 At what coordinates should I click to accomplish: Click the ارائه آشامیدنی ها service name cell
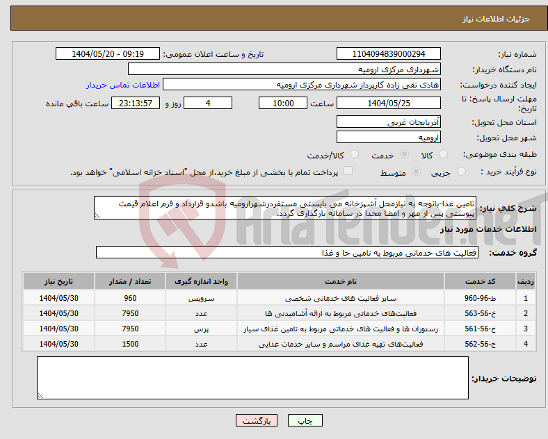click(341, 313)
